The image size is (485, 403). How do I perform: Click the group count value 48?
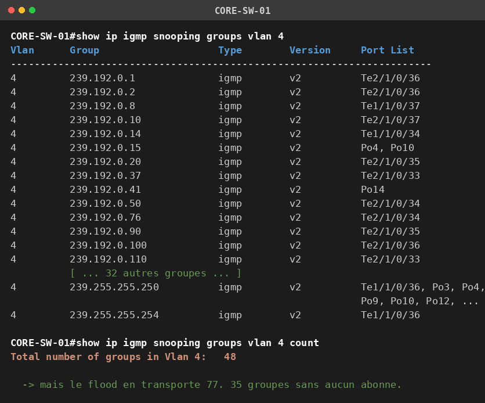[x=230, y=357]
